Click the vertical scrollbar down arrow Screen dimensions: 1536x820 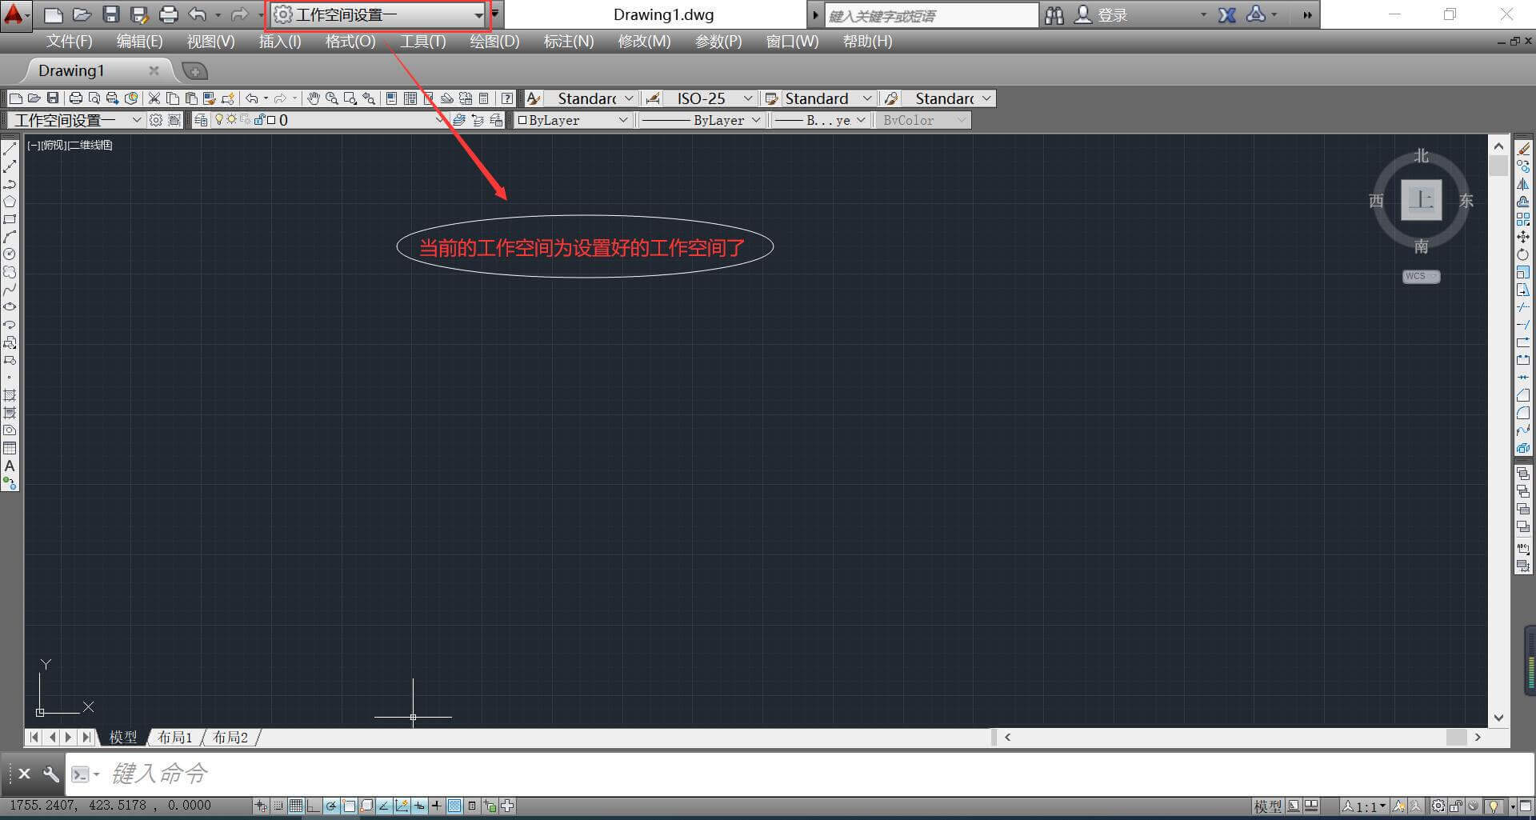[1498, 718]
